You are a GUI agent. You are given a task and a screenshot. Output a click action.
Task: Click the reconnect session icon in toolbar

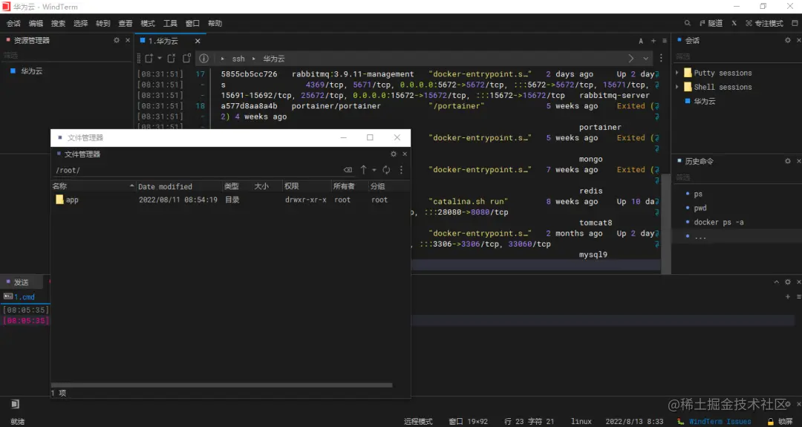click(x=172, y=59)
